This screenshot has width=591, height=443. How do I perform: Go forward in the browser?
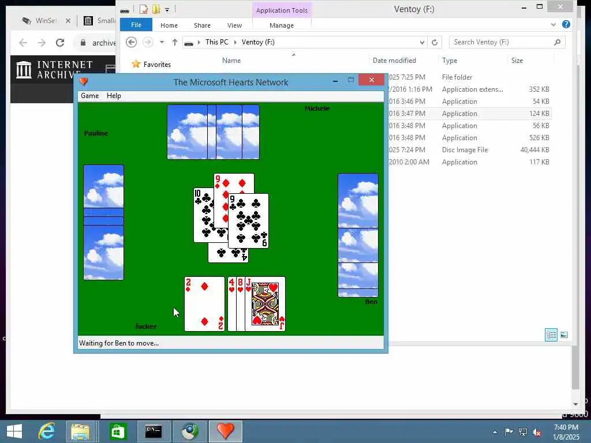click(x=42, y=43)
